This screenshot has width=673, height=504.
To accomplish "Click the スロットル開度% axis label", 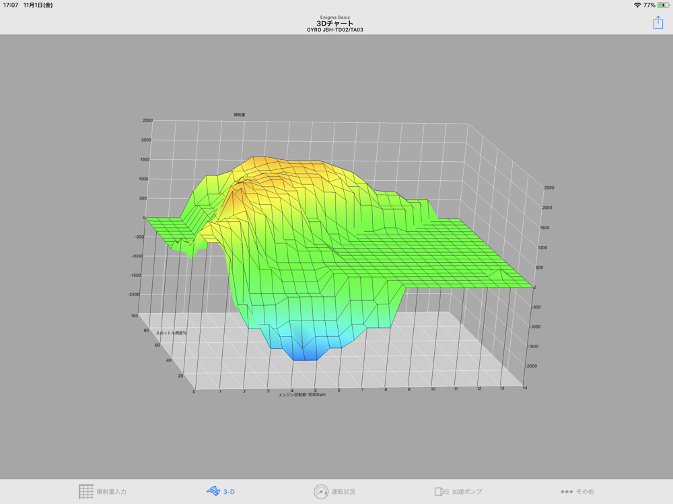I will 172,333.
